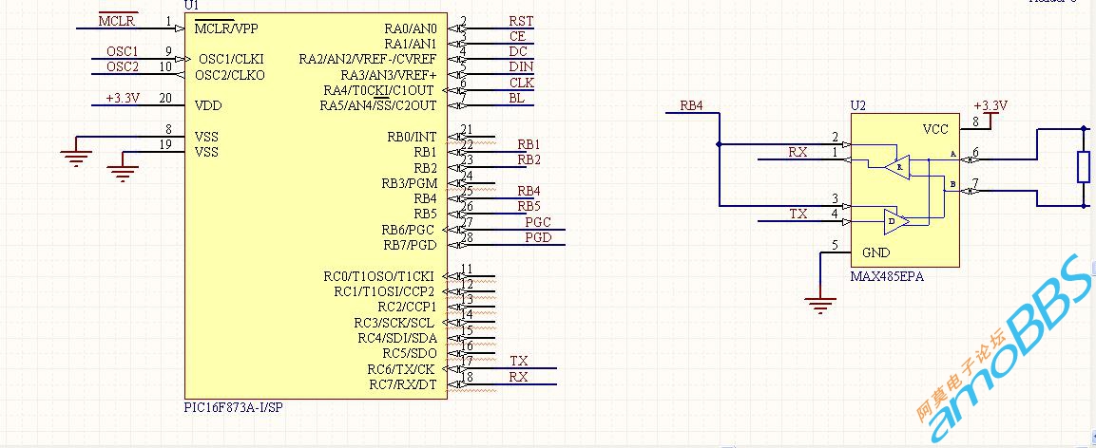Click the RA2/AN2/VREF-/CVREF pin name
1096x448 pixels.
click(368, 59)
